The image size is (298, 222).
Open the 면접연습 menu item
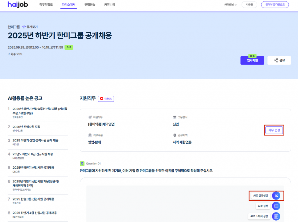point(90,5)
